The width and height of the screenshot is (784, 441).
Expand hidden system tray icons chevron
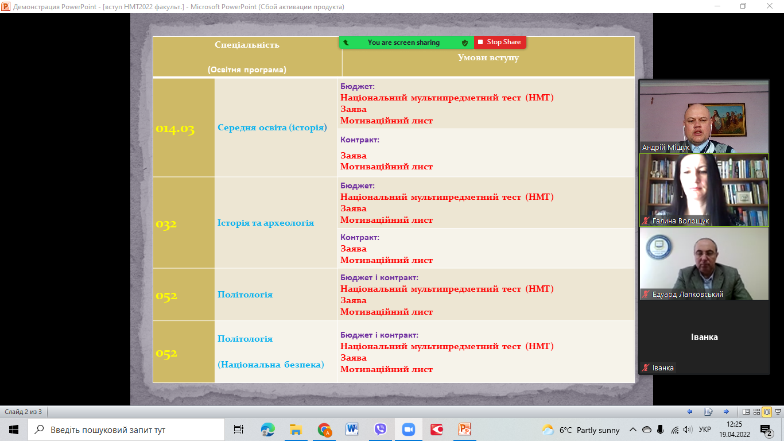(633, 430)
